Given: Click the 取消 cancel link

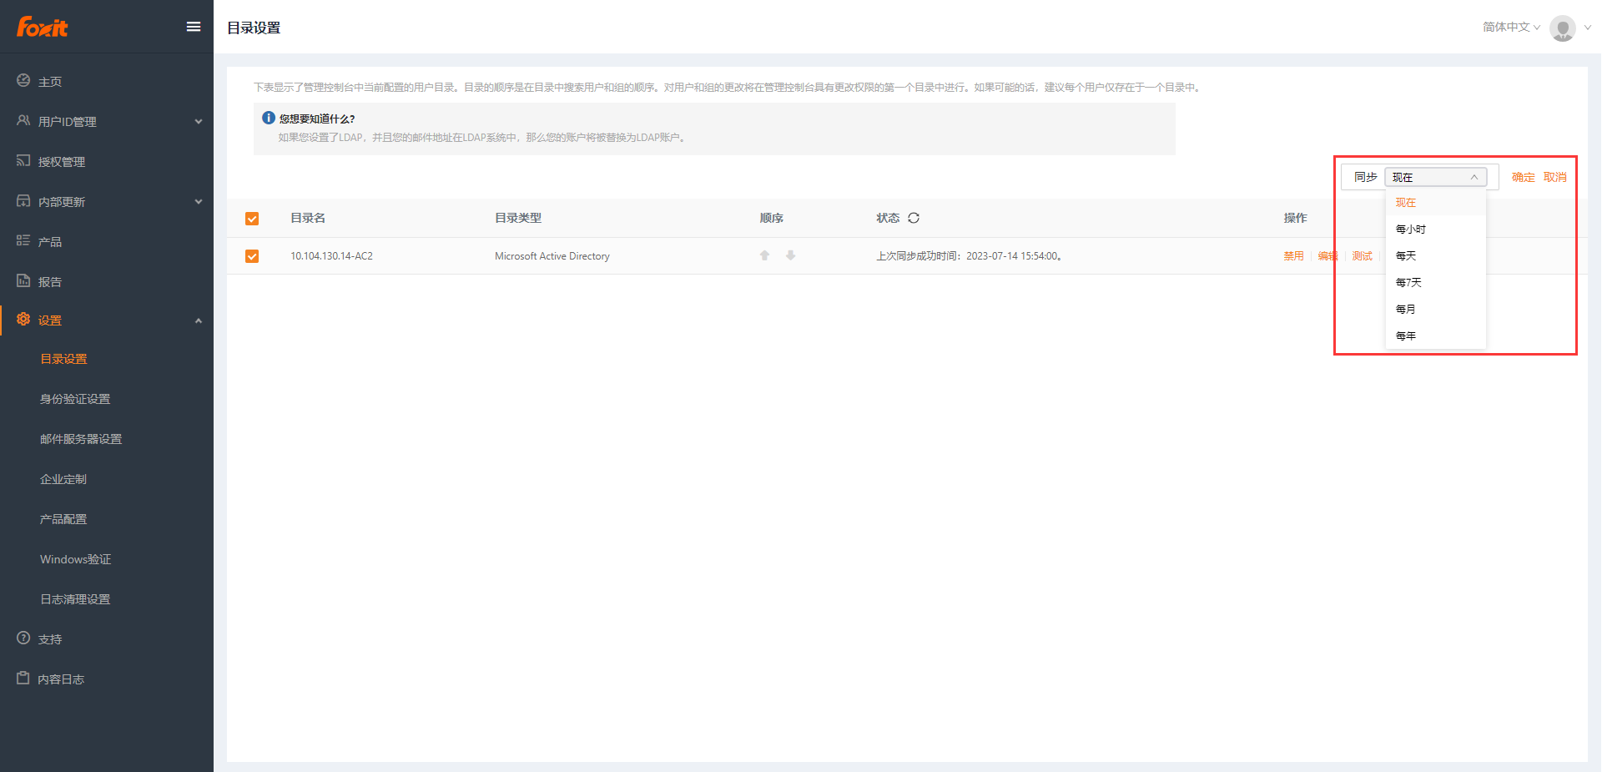Looking at the screenshot, I should pyautogui.click(x=1554, y=177).
